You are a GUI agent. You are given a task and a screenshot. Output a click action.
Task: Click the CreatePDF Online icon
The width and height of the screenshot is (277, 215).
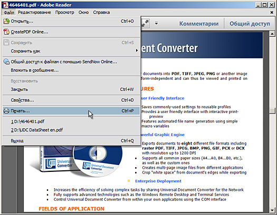[6, 32]
